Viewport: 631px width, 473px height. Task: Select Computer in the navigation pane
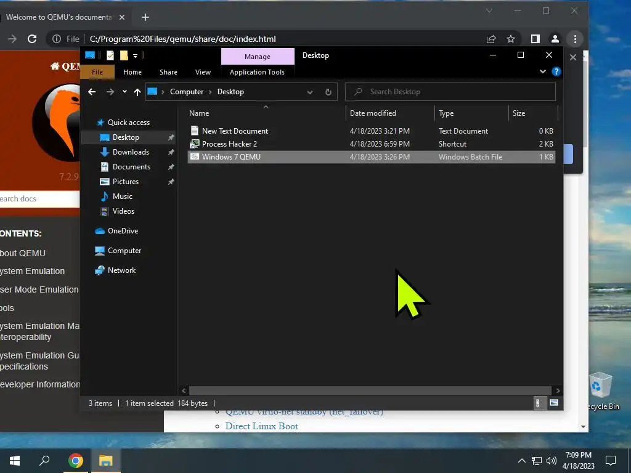click(124, 251)
